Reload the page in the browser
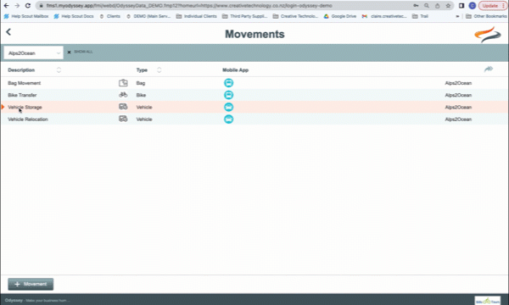This screenshot has width=509, height=305. (28, 6)
